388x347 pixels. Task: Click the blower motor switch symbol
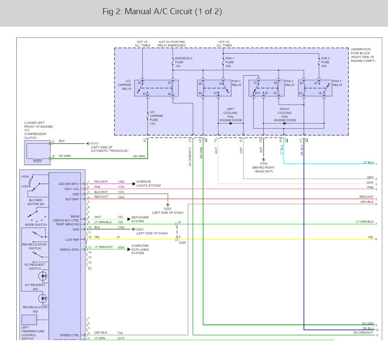tap(34, 184)
